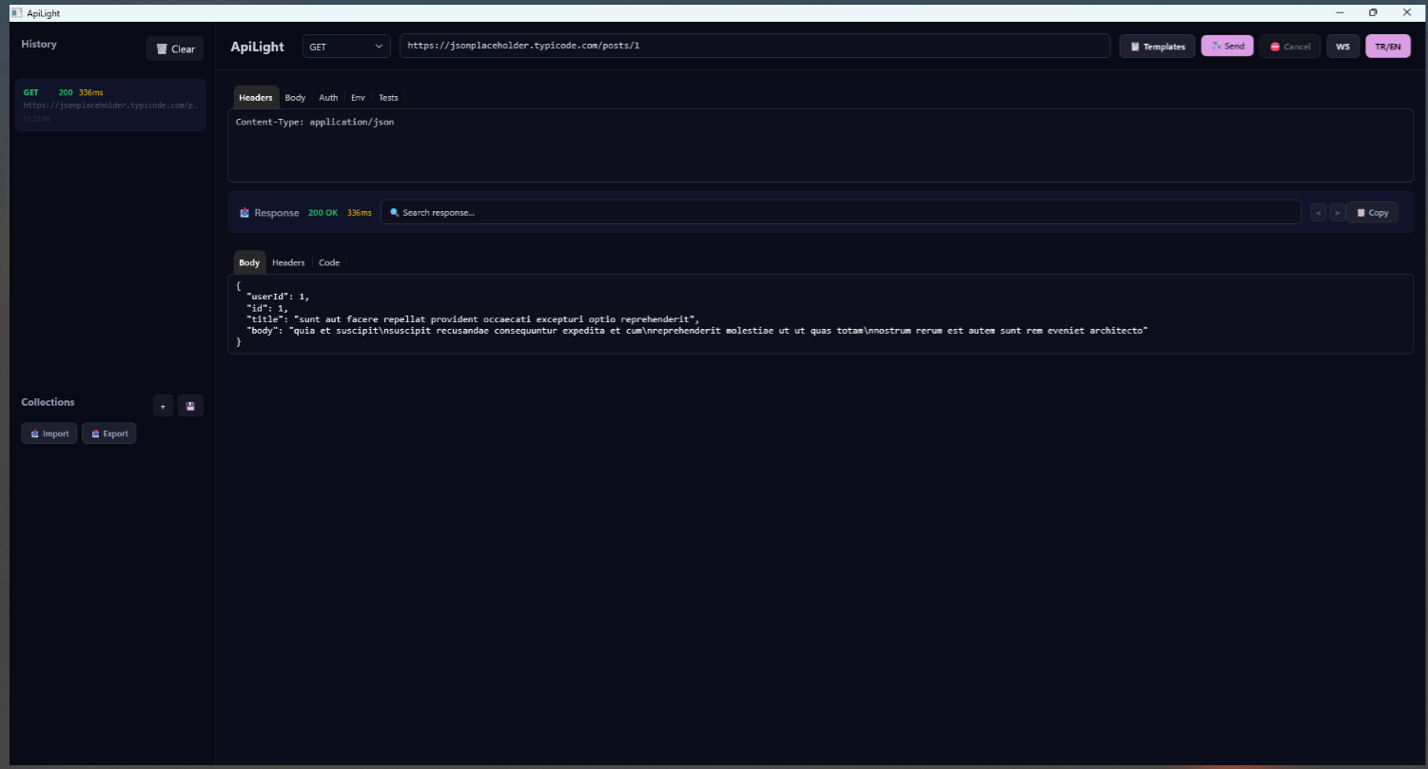Save the request to collections

click(x=190, y=406)
